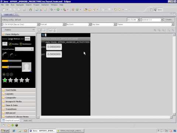Viewport: 177px width, 133px height.
Task: Expand the Transitions palette category
Action: 18,109
